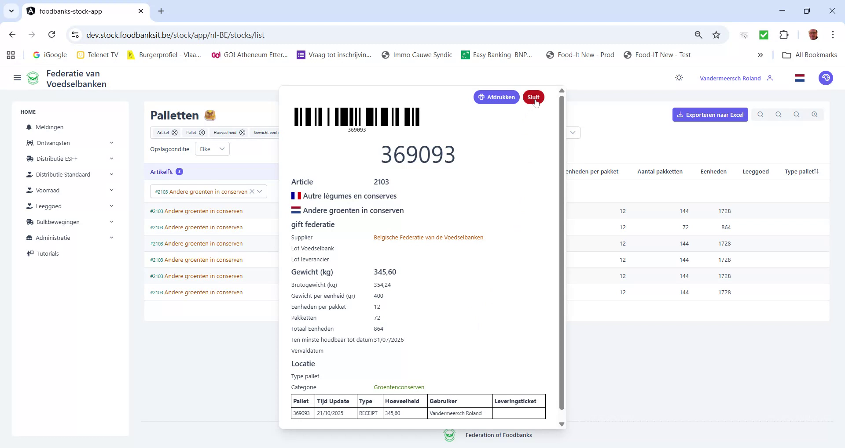Image resolution: width=845 pixels, height=448 pixels.
Task: Expand the Voorraad sidebar section
Action: pyautogui.click(x=48, y=190)
